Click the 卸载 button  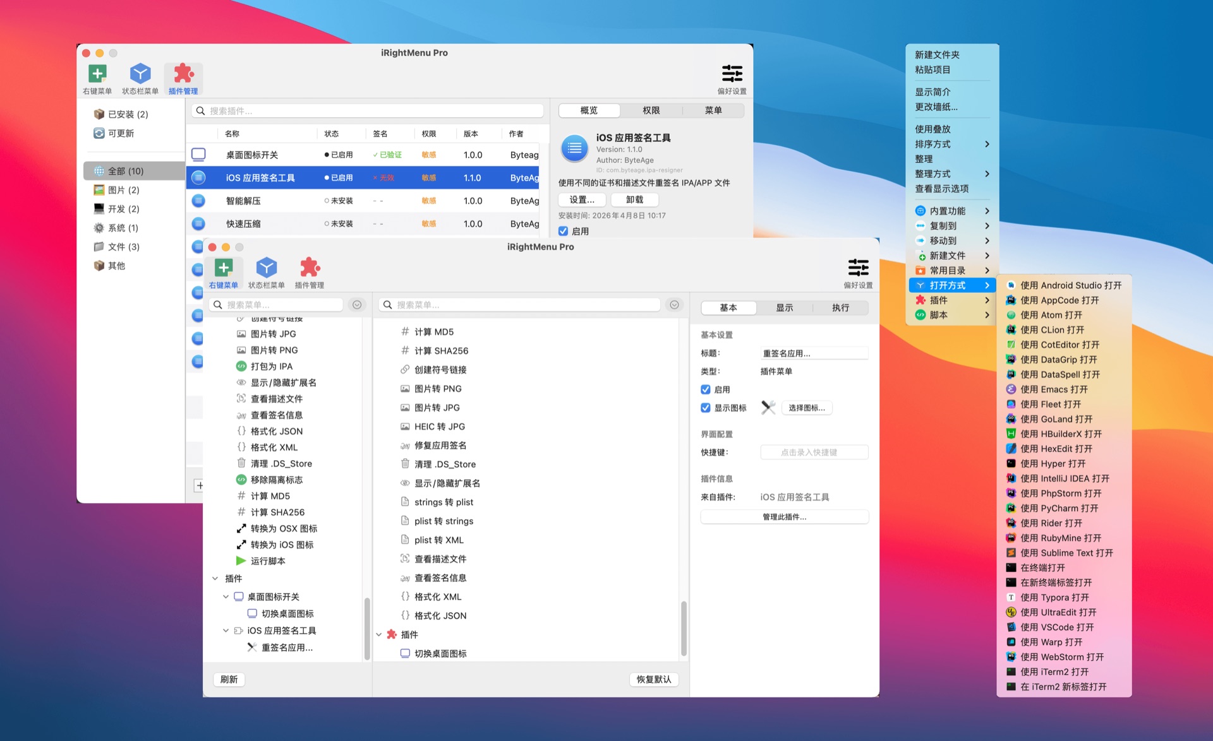634,199
